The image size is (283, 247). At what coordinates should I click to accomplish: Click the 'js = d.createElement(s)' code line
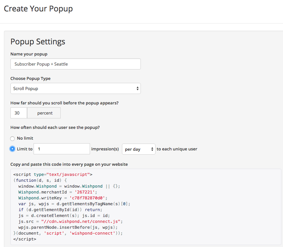[64, 216]
